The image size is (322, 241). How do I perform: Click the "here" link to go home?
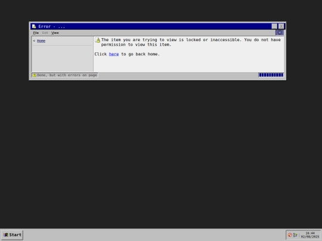[x=114, y=54]
